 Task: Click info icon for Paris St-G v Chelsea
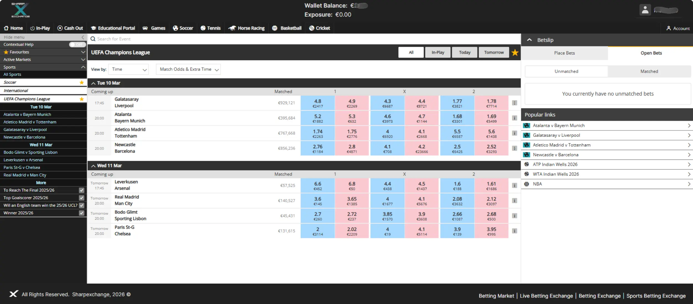click(x=514, y=231)
